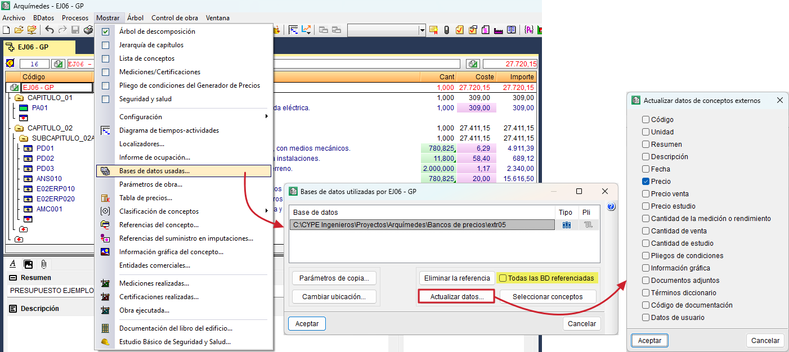Screen dimensions: 789x352
Task: Click the PD01 item icon in the tree
Action: 28,148
